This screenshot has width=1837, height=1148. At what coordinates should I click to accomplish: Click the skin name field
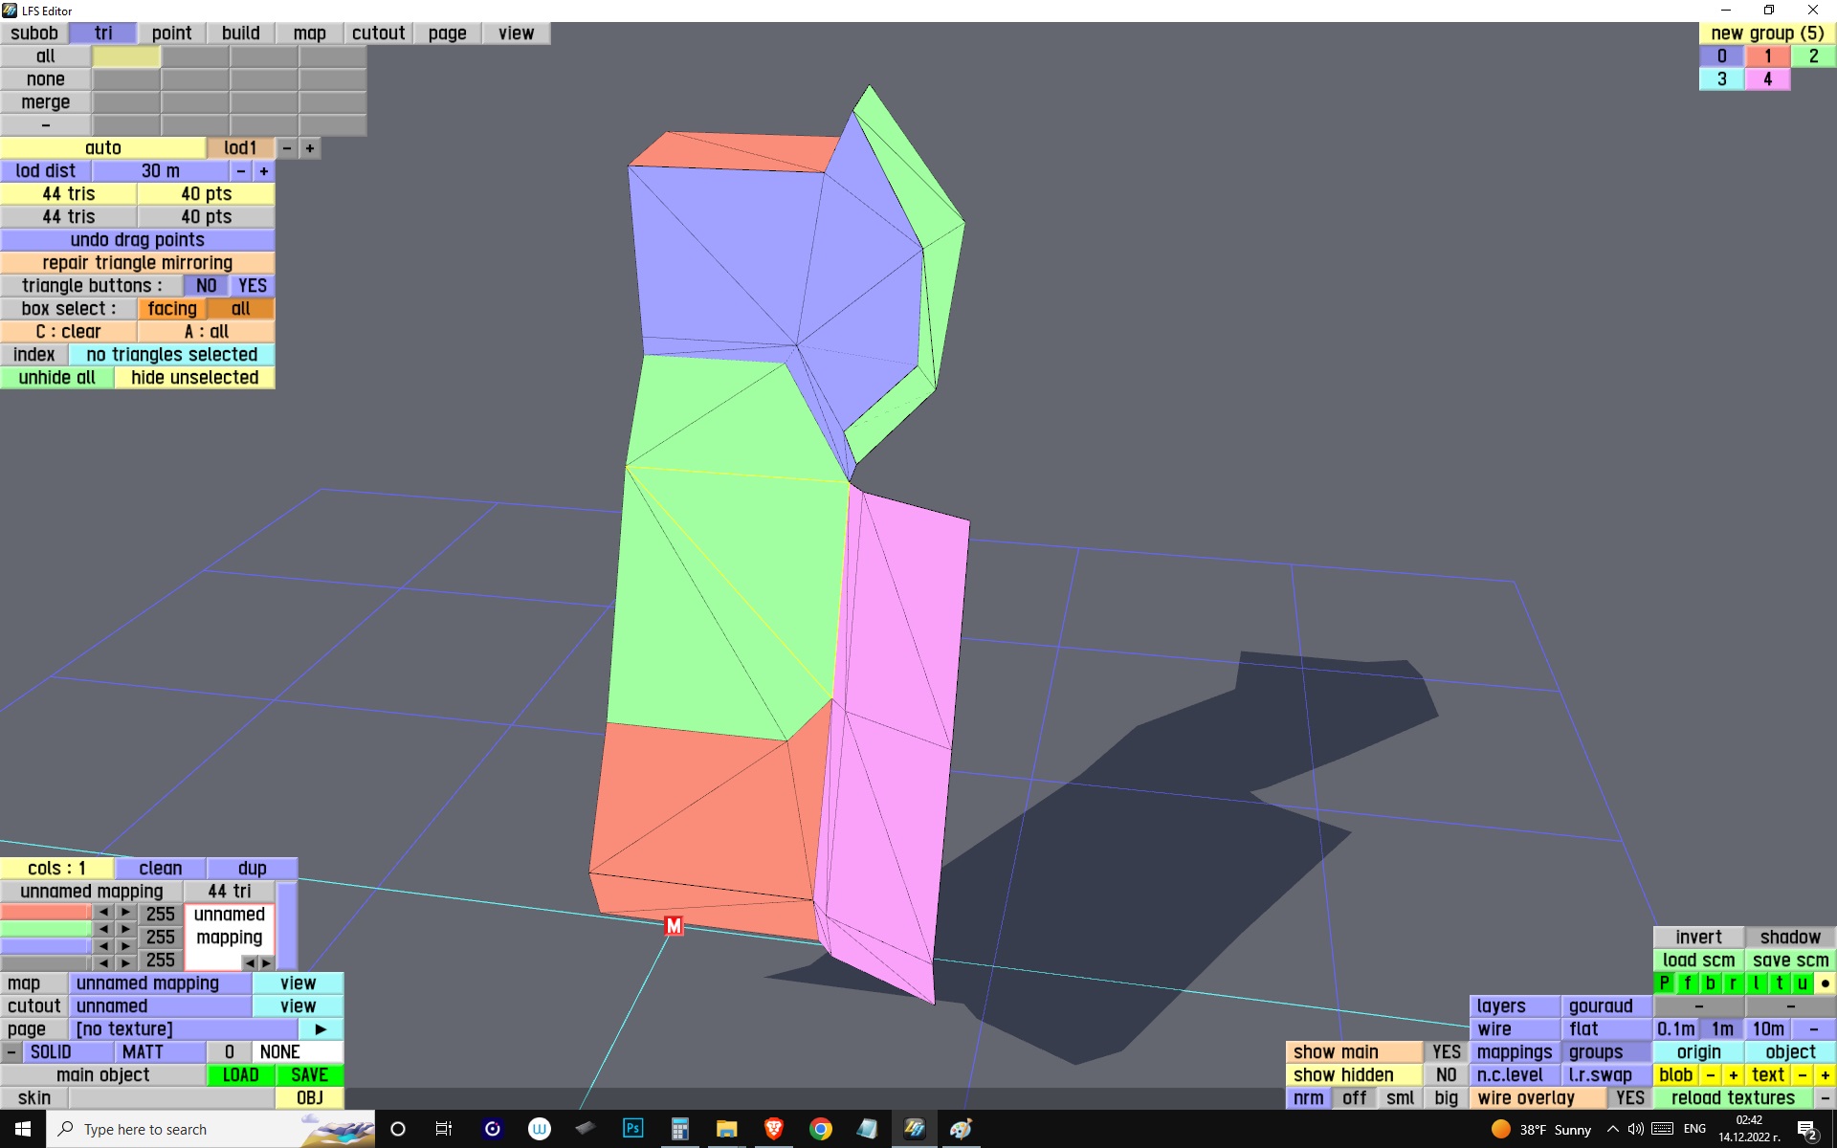point(172,1098)
